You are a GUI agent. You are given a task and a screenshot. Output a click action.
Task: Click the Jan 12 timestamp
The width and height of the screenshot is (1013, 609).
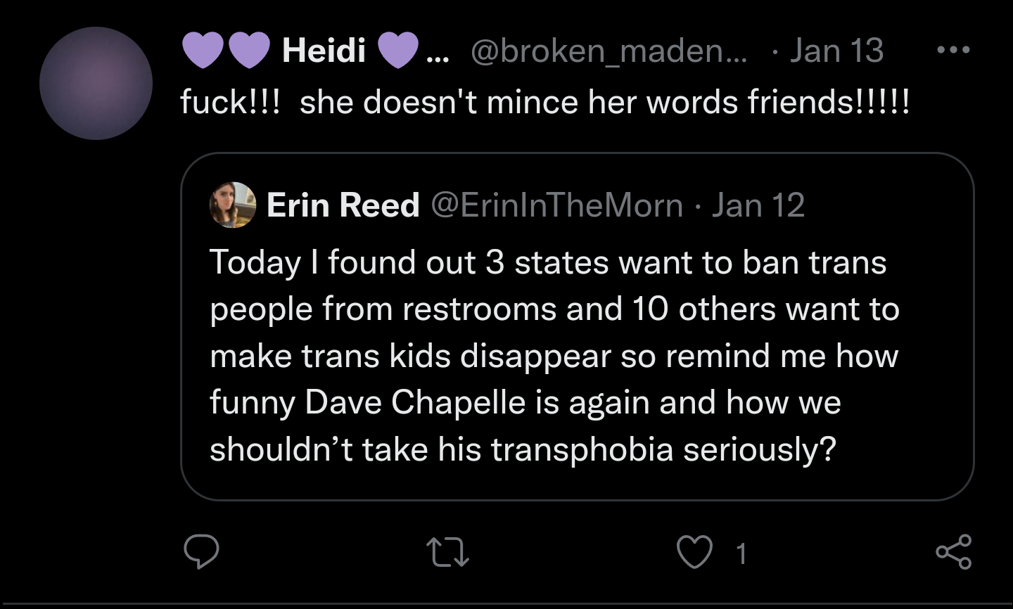758,205
